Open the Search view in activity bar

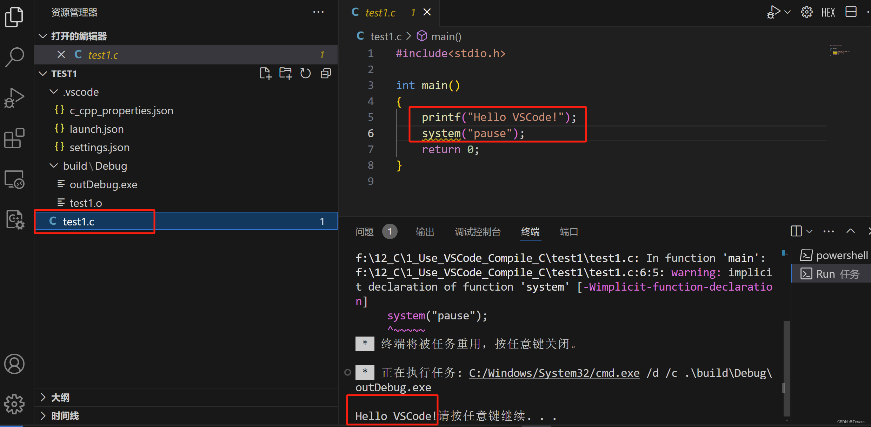tap(14, 57)
